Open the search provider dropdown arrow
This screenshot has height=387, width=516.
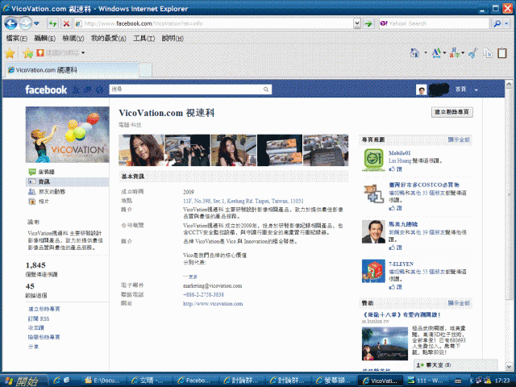tap(507, 23)
